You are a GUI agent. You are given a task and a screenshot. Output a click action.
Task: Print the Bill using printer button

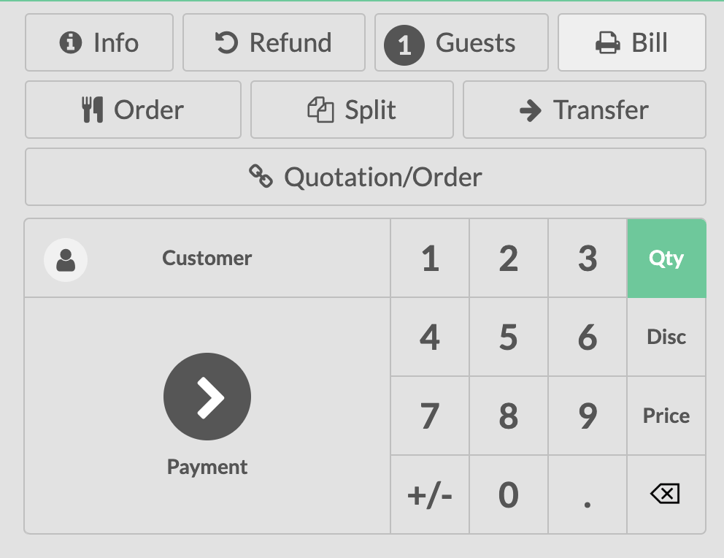coord(631,43)
